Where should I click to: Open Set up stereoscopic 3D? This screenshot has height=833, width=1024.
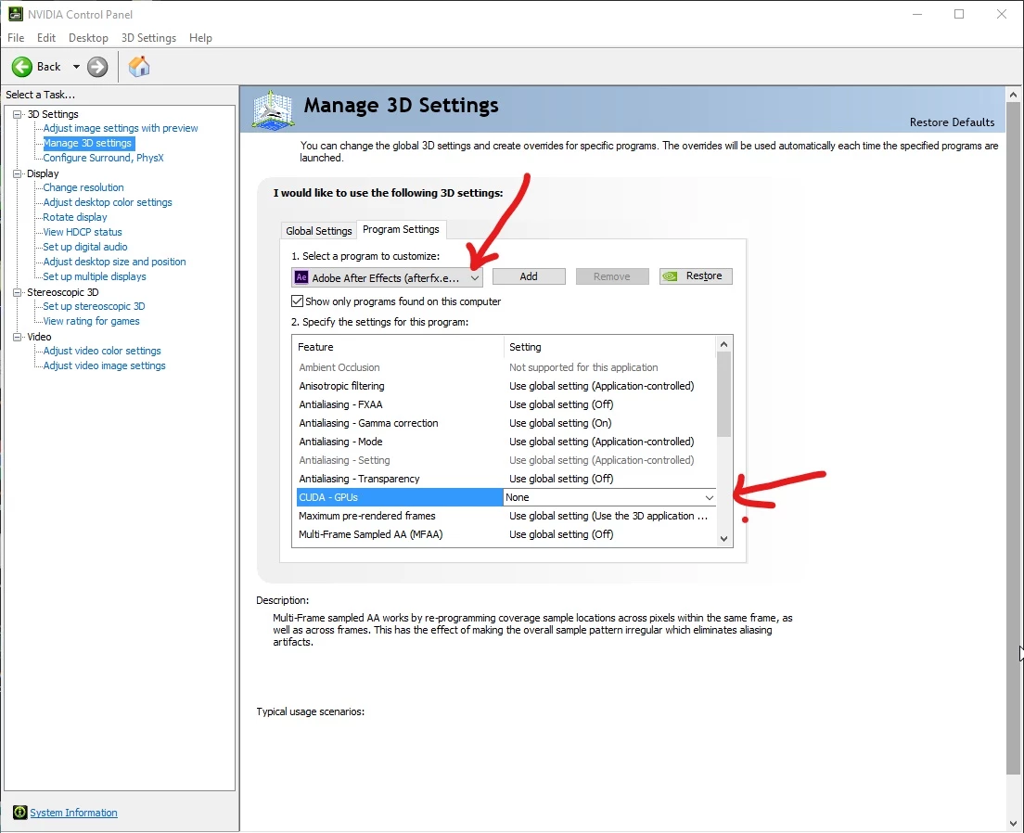pos(94,306)
